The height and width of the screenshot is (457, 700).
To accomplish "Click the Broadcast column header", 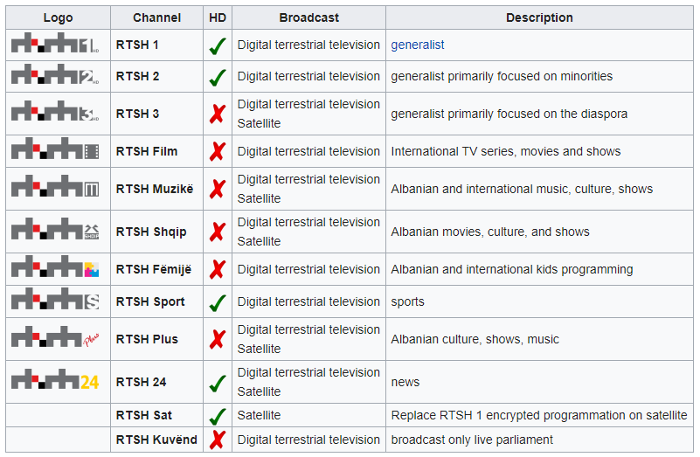I will click(308, 17).
